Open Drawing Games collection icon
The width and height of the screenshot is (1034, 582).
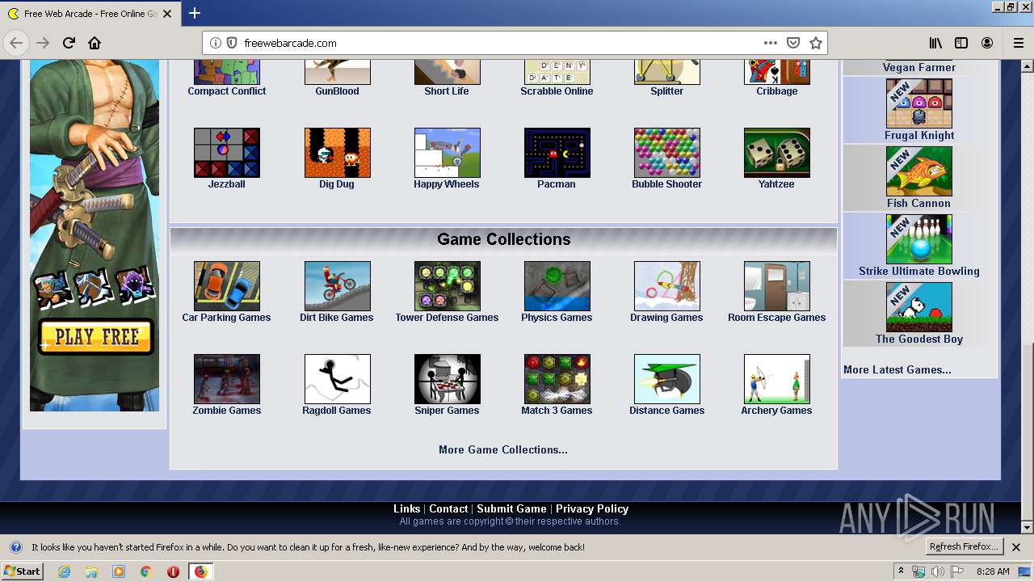[x=666, y=286]
